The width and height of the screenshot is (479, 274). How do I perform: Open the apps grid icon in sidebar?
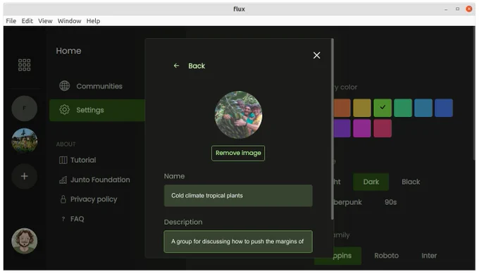pos(24,65)
